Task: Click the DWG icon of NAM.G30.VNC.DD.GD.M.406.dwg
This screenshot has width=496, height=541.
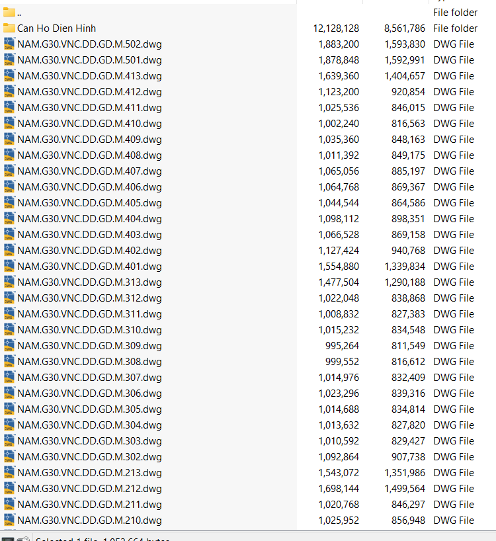Action: pos(9,187)
